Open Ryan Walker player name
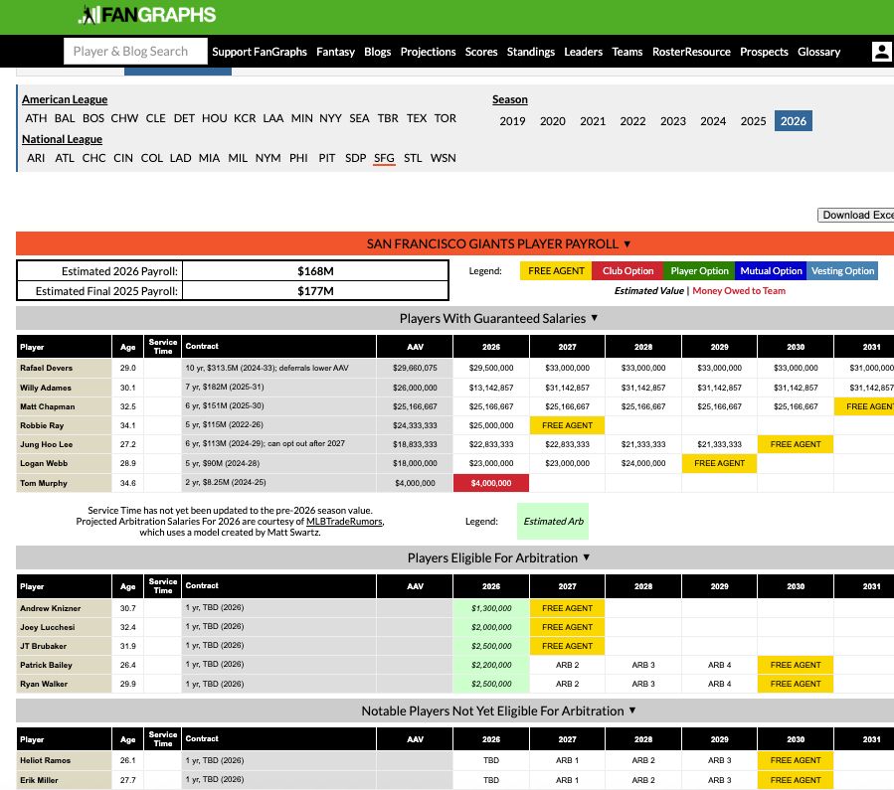 pyautogui.click(x=44, y=684)
